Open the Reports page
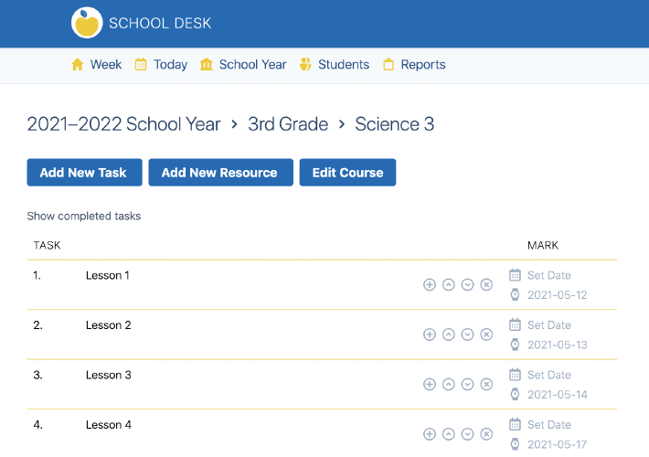Screen dimensions: 649x457 pyautogui.click(x=423, y=65)
